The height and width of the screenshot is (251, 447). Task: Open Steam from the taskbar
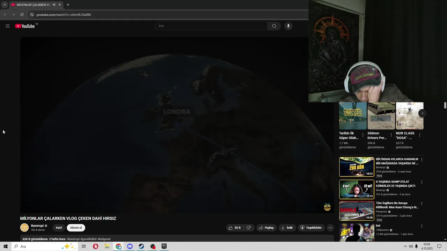click(x=141, y=246)
